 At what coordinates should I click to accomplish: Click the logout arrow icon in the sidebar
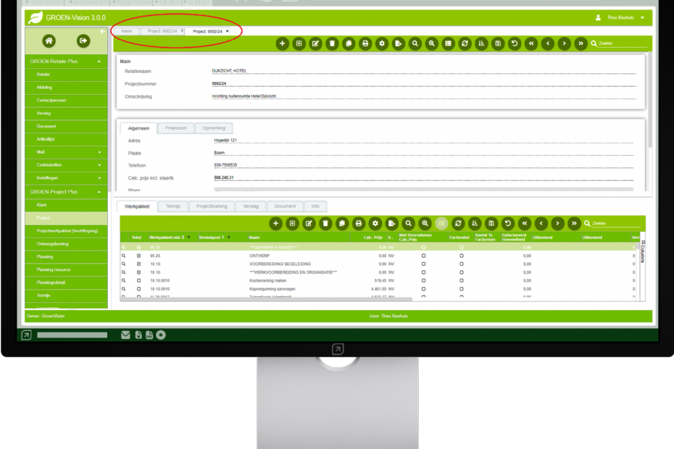(83, 41)
